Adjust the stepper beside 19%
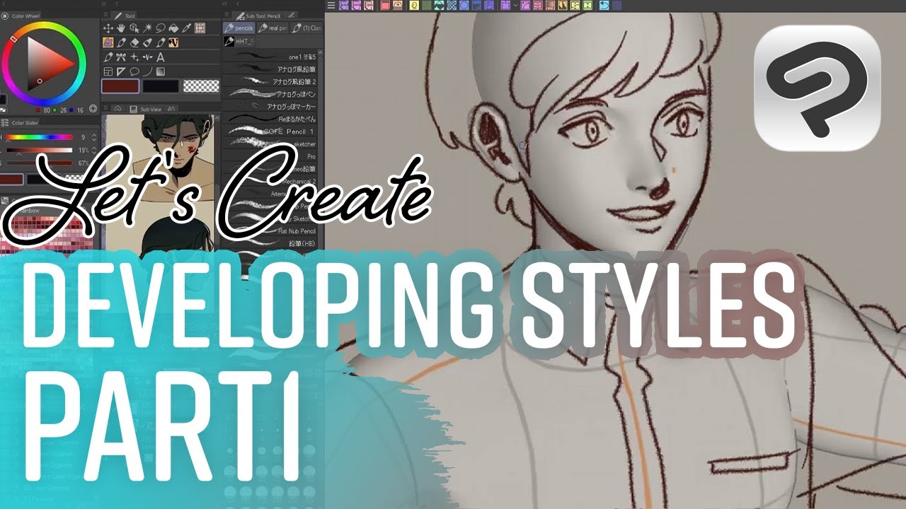The height and width of the screenshot is (509, 906). pyautogui.click(x=93, y=150)
